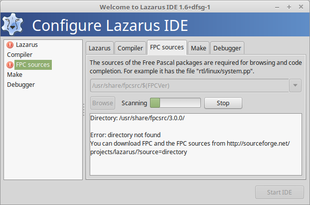Select Compiler in the left list
The height and width of the screenshot is (205, 310).
tap(20, 55)
